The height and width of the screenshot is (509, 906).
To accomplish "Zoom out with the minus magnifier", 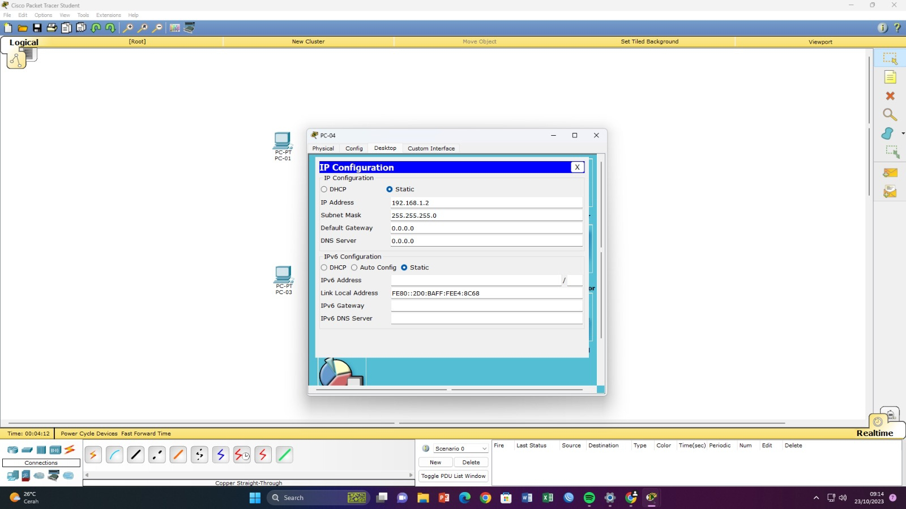I will pyautogui.click(x=158, y=28).
